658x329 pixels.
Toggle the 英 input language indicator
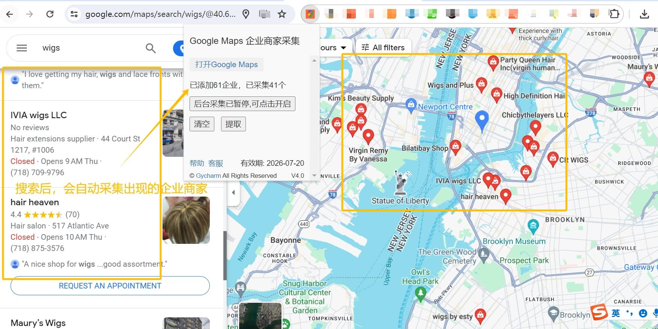[x=616, y=313]
